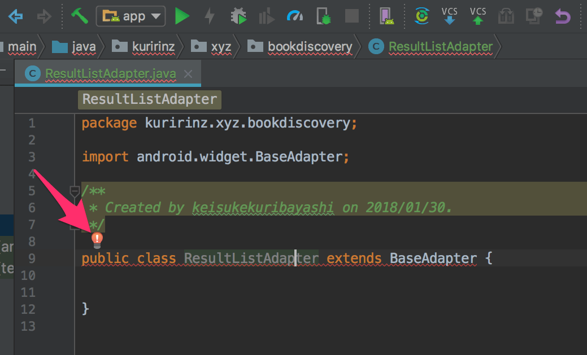Viewport: 587px width, 355px height.
Task: Click the Apply Changes lightning icon
Action: pyautogui.click(x=210, y=16)
